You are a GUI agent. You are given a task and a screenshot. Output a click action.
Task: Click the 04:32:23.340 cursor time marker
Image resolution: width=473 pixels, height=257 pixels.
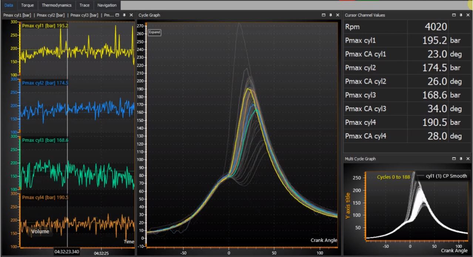pos(67,252)
